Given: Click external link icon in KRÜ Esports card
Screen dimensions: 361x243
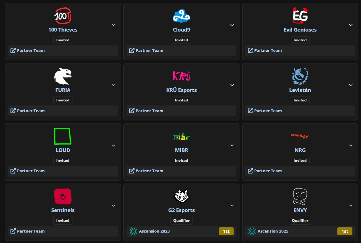Looking at the screenshot, I should (x=132, y=111).
